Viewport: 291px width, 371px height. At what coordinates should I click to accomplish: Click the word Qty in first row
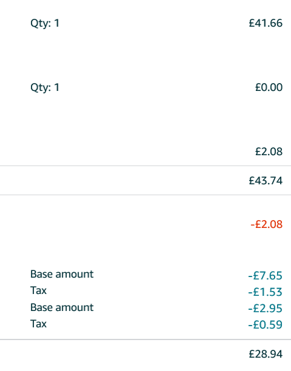pyautogui.click(x=40, y=24)
